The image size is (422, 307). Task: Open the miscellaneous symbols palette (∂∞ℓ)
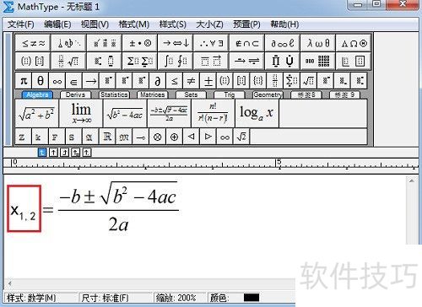[282, 43]
